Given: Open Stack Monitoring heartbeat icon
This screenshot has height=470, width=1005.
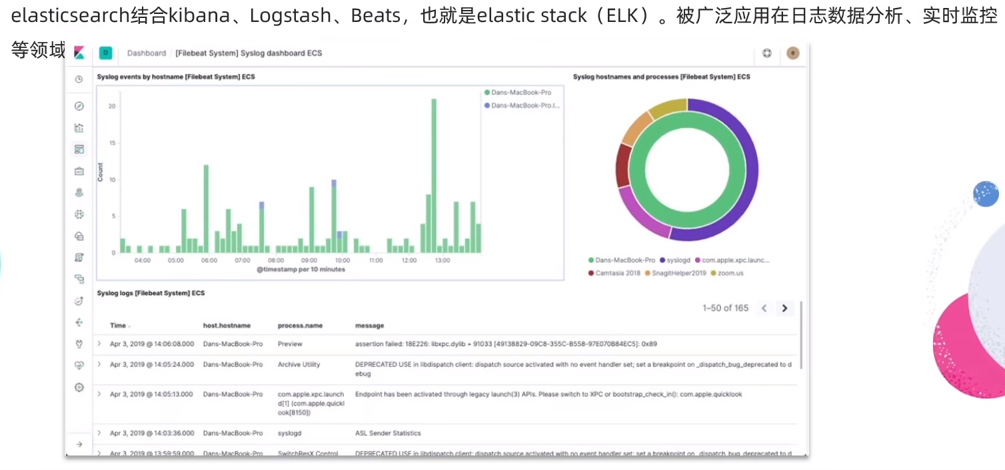Looking at the screenshot, I should [79, 365].
